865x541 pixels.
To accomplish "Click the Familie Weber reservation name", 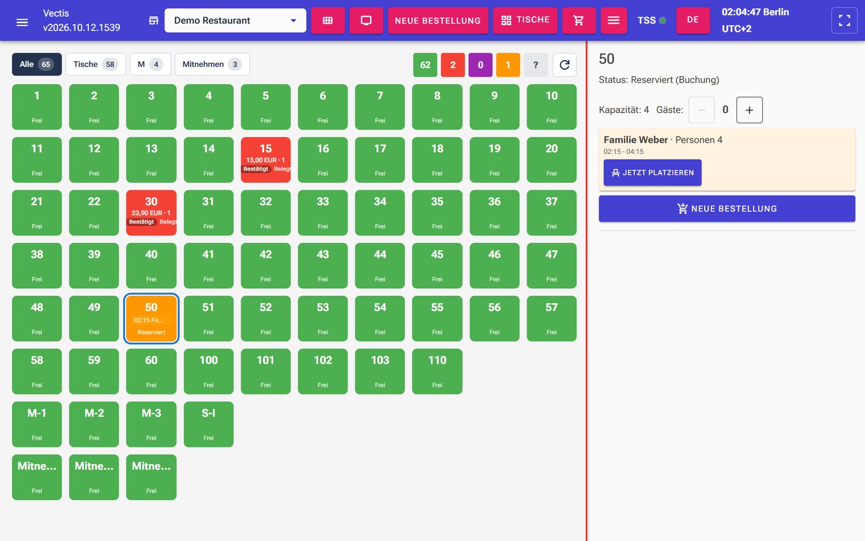I will [x=635, y=140].
